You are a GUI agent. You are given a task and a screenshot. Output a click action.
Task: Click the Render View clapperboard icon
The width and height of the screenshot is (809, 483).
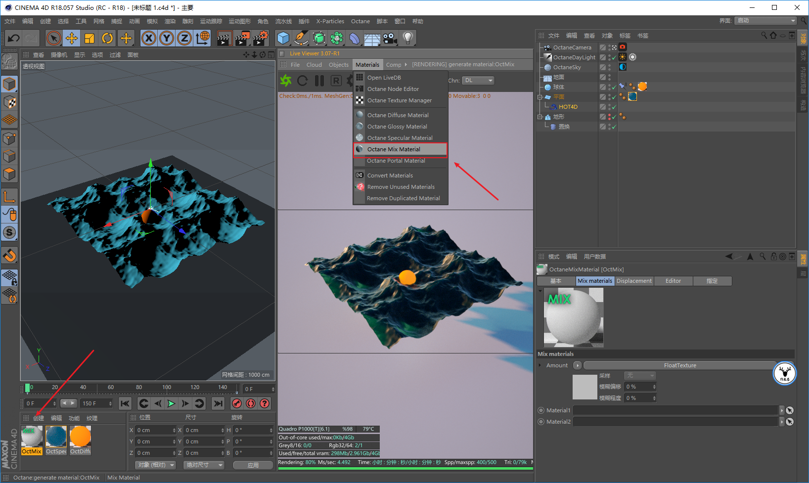[224, 38]
